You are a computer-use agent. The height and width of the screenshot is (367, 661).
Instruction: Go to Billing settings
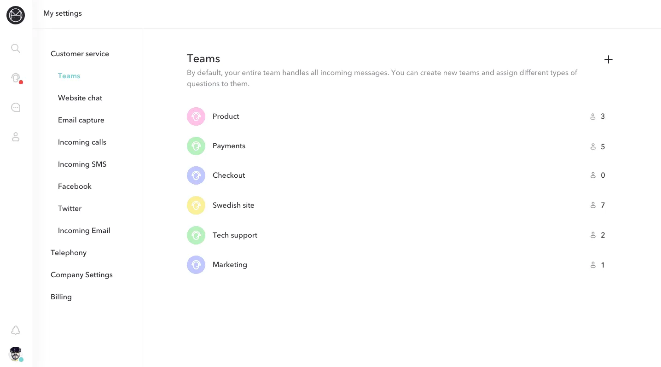click(x=61, y=297)
